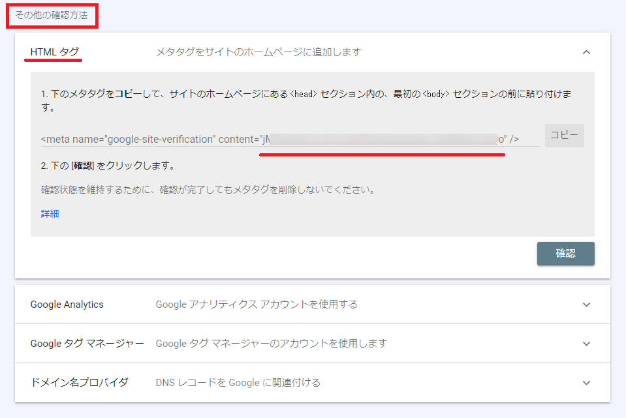The width and height of the screenshot is (626, 418).
Task: Expand the Google タグ マネージャー chevron
Action: [586, 344]
